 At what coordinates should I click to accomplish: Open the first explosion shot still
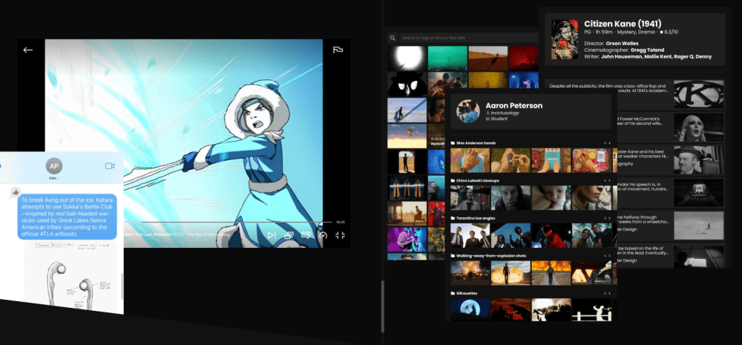pos(470,272)
